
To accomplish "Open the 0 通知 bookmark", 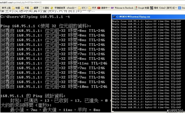I will [44, 8].
